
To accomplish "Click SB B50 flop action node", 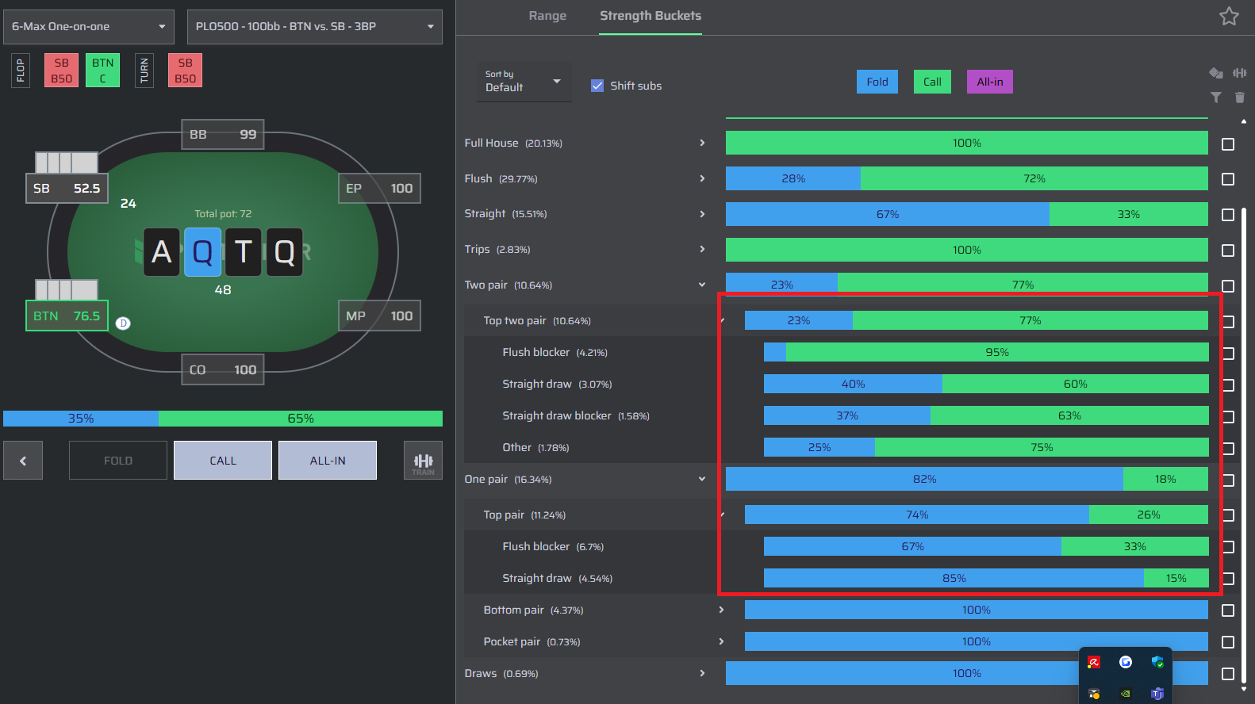I will (61, 71).
